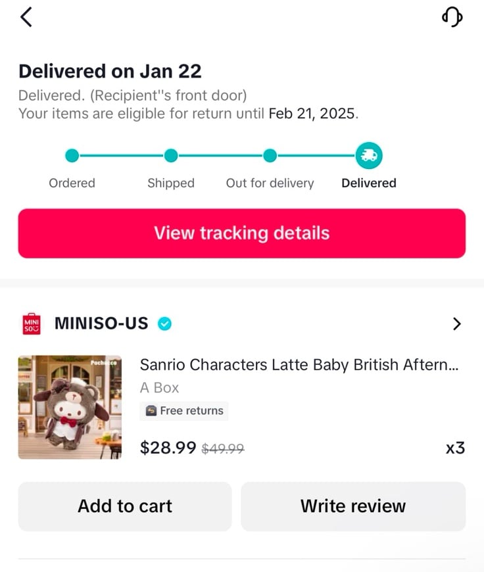Click the Write review button

353,506
